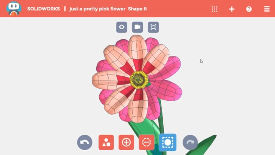Select the yellow flower center

coord(139,80)
